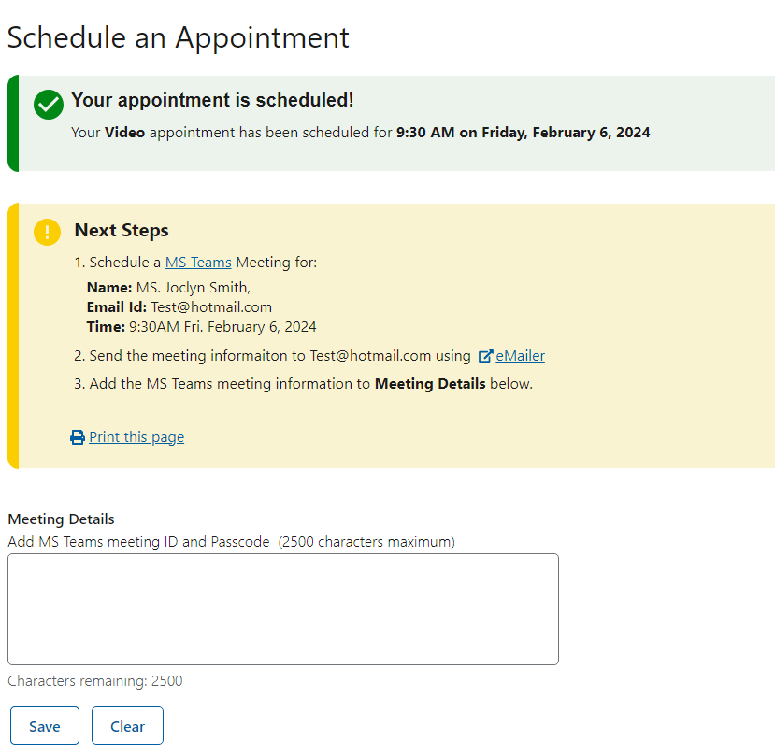Click the "Your appointment is scheduled!" heading
The height and width of the screenshot is (754, 775).
(212, 101)
